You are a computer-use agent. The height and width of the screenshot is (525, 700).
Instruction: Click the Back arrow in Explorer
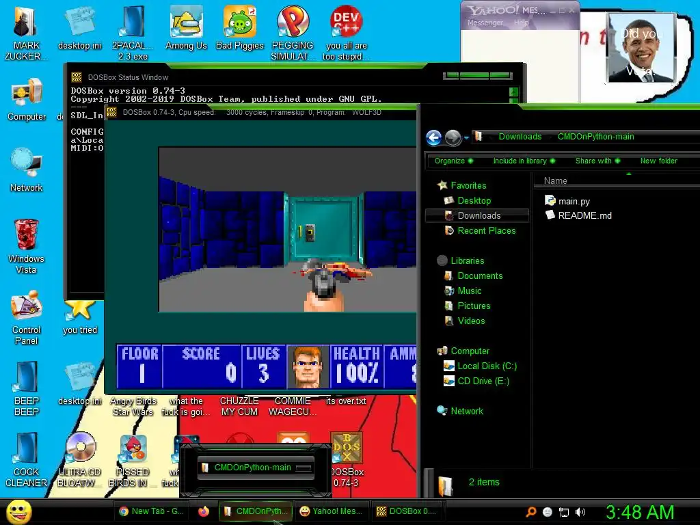(433, 138)
